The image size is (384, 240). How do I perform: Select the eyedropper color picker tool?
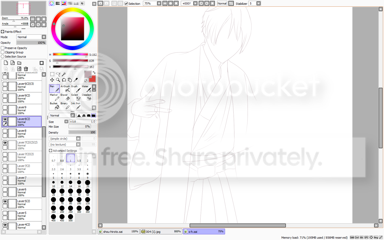(76, 80)
